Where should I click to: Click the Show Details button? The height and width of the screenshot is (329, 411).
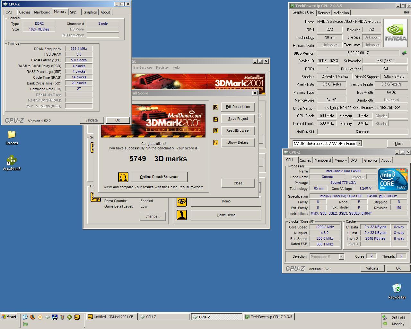tap(238, 143)
